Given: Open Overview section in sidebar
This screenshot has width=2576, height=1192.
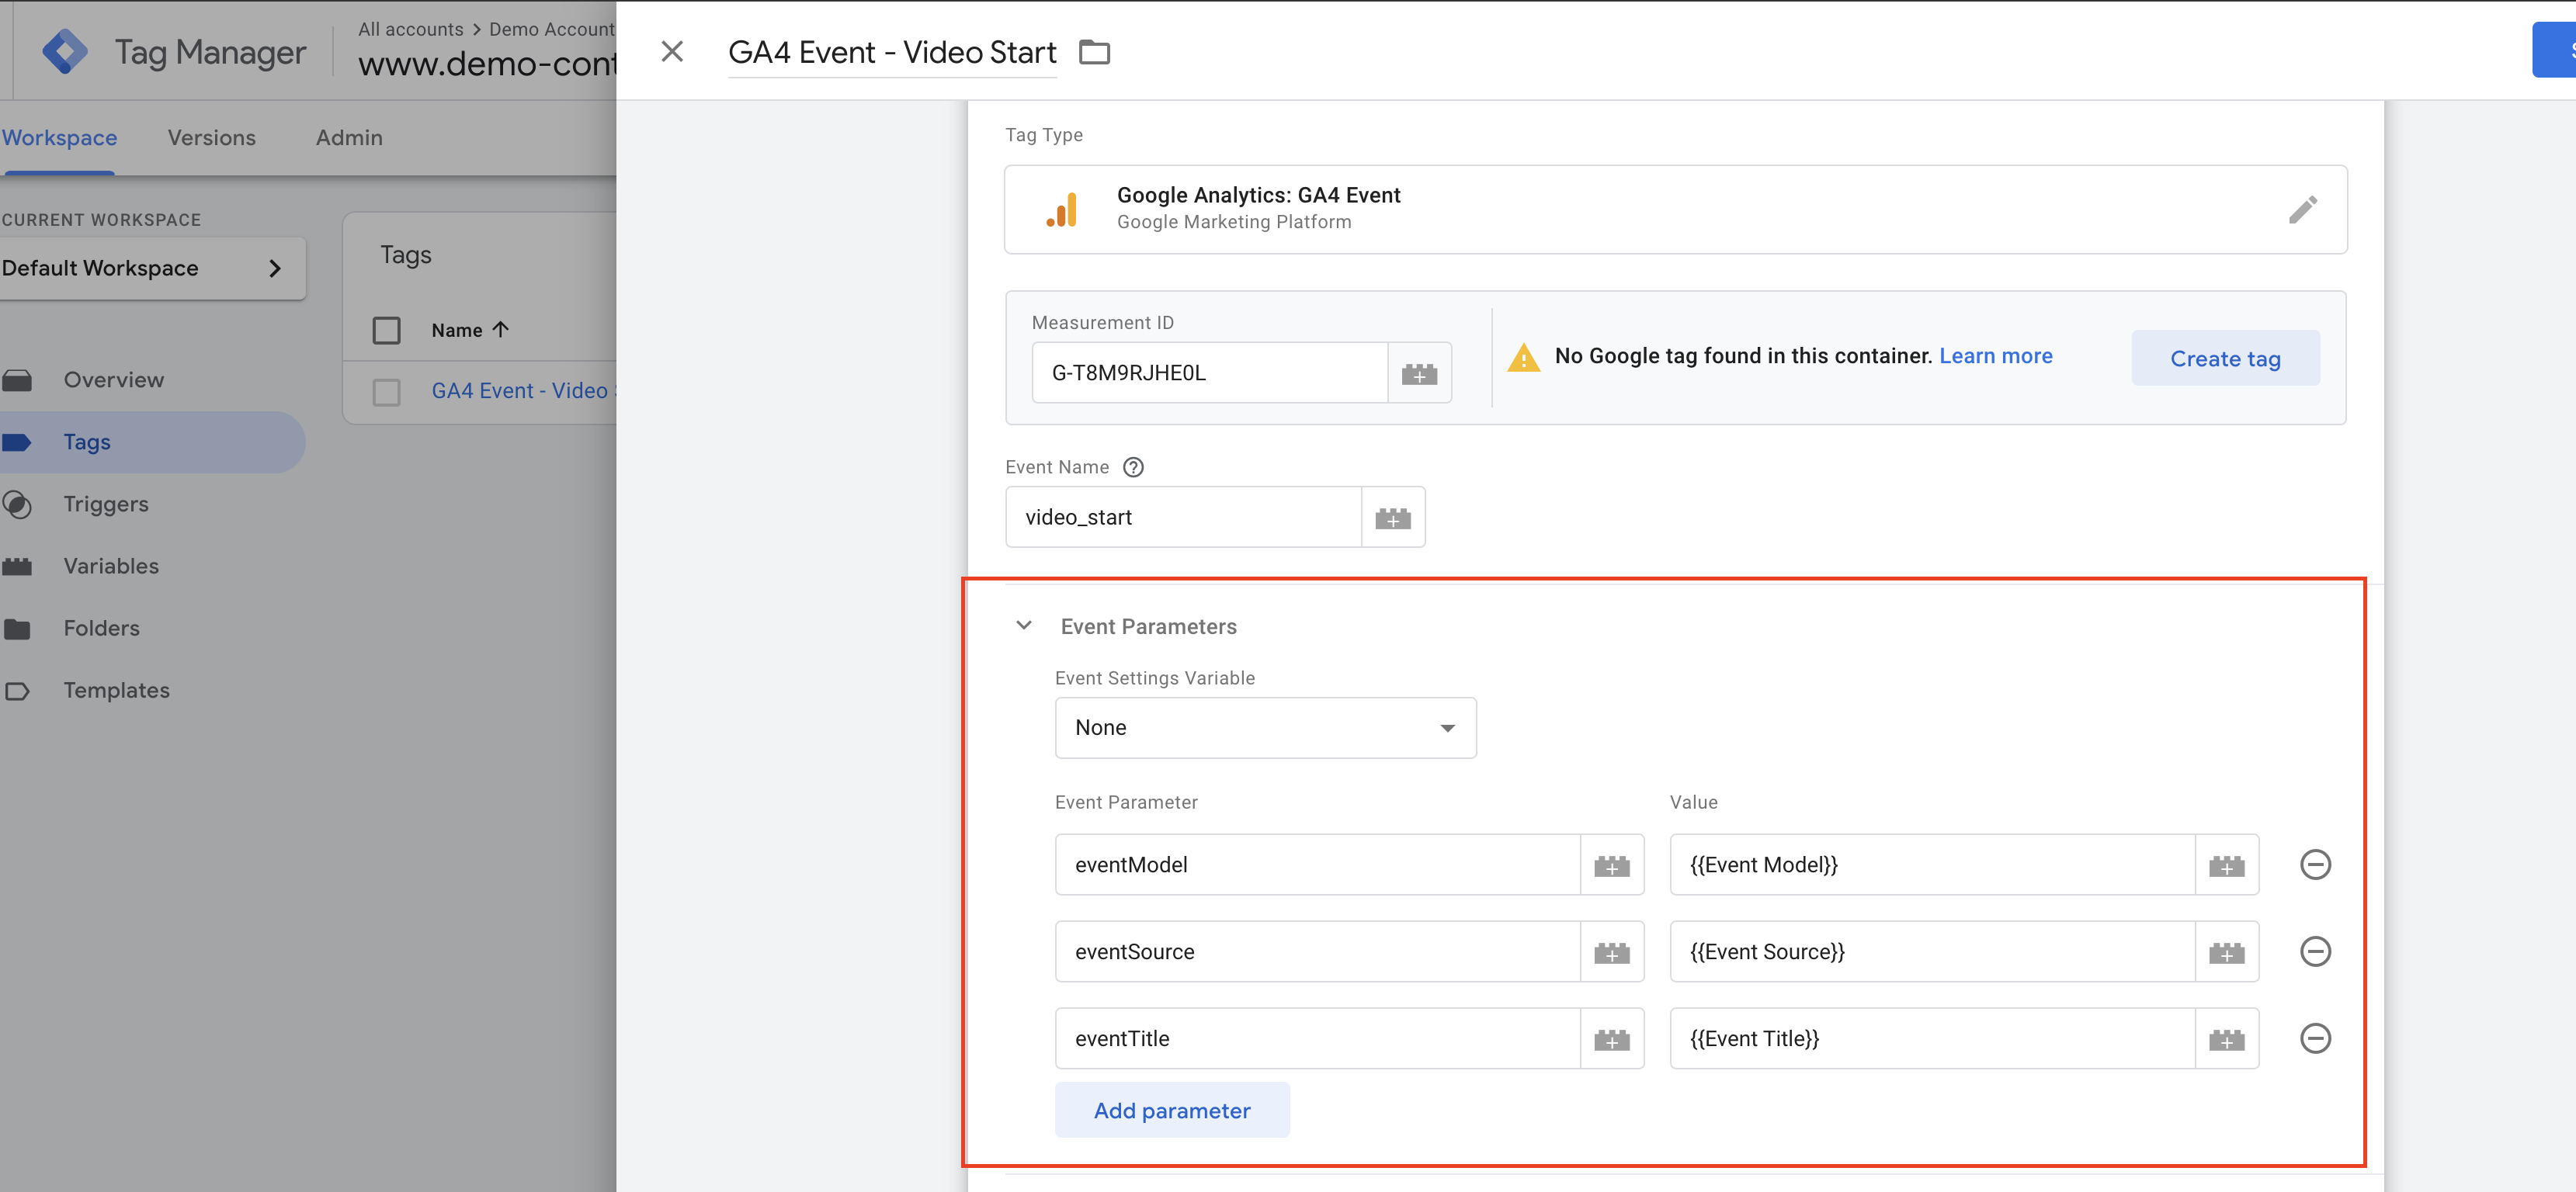Looking at the screenshot, I should (x=113, y=381).
